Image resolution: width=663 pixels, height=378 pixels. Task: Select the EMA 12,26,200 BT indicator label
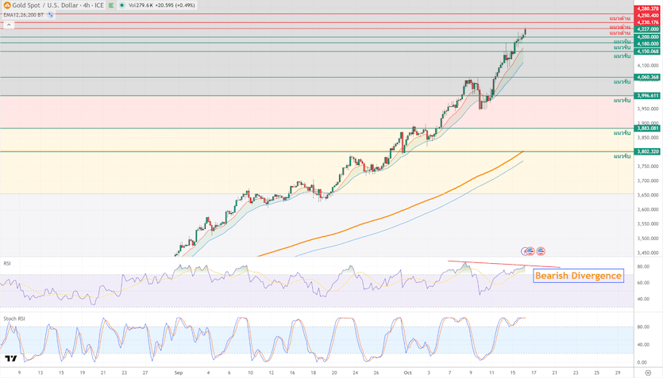[x=24, y=14]
